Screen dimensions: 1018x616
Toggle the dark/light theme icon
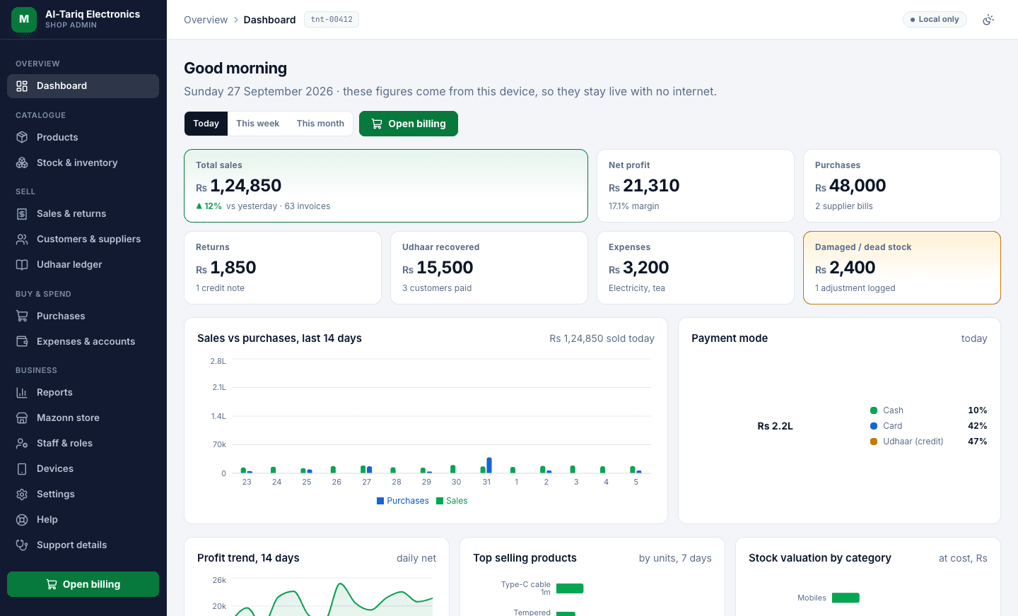pyautogui.click(x=988, y=20)
